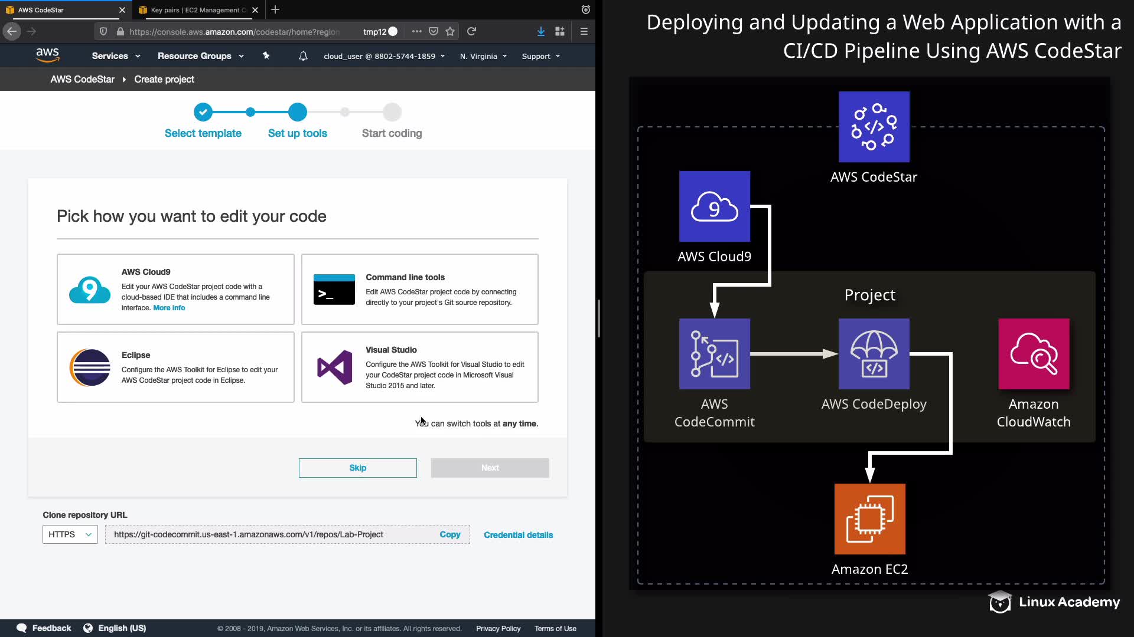Image resolution: width=1134 pixels, height=637 pixels.
Task: Click the AWS logo home icon
Action: coord(47,55)
